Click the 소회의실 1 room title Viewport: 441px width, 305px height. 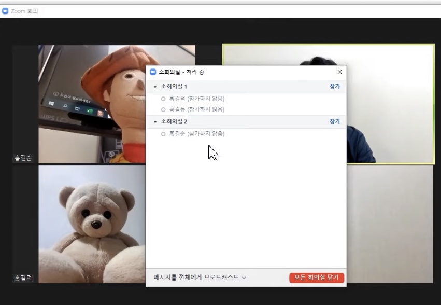[174, 87]
